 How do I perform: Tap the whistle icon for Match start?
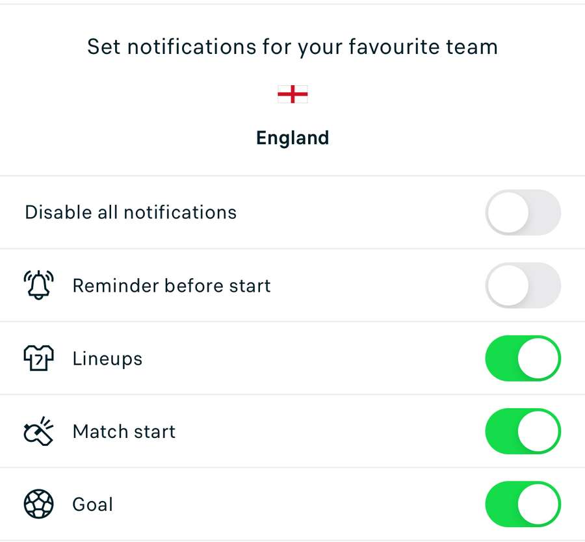(38, 432)
